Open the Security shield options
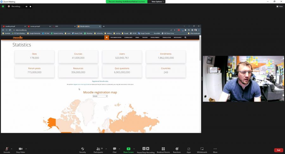 [x=83, y=150]
